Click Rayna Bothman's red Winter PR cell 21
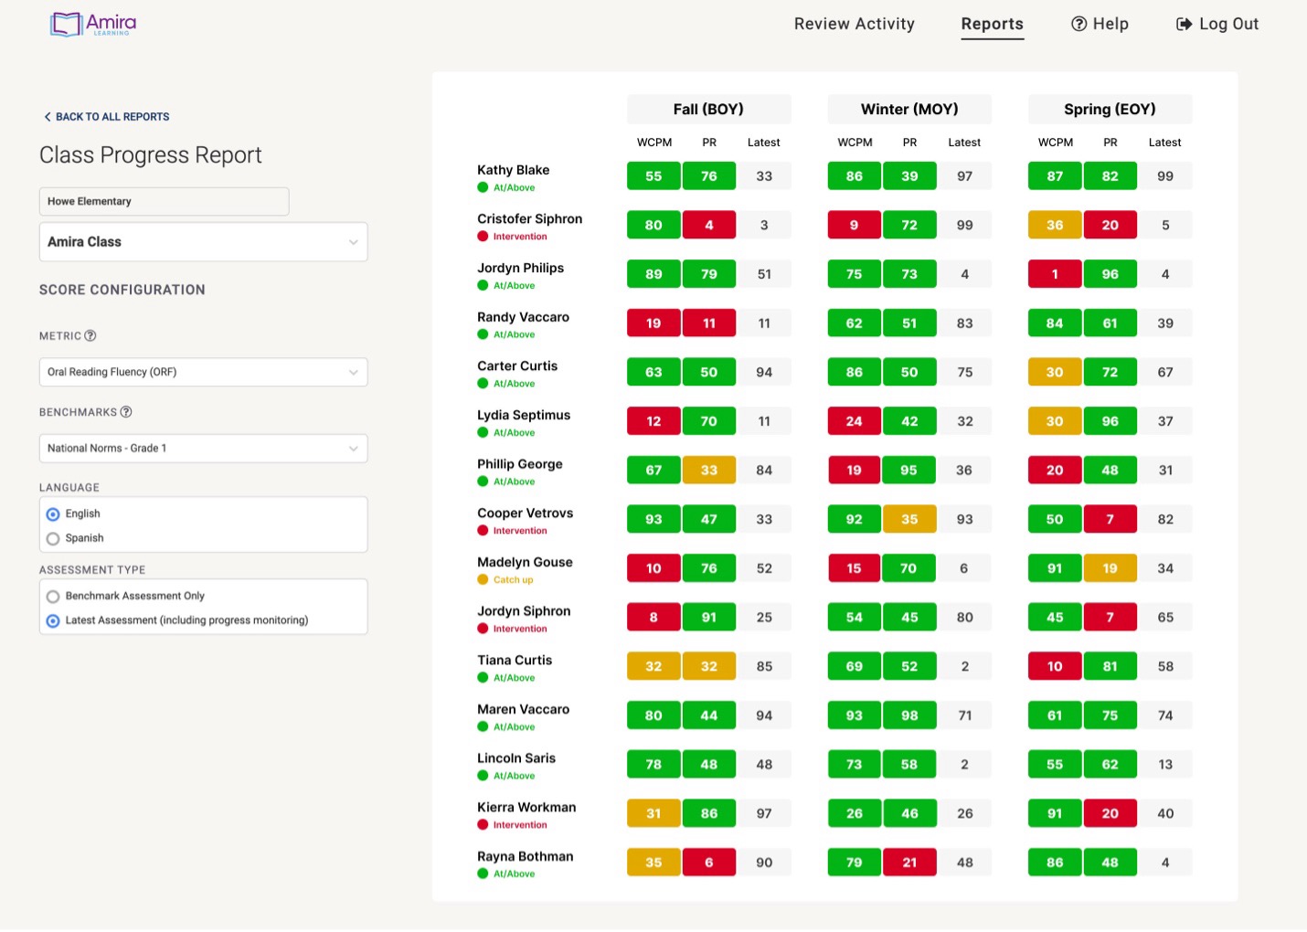The width and height of the screenshot is (1307, 932). click(x=909, y=863)
